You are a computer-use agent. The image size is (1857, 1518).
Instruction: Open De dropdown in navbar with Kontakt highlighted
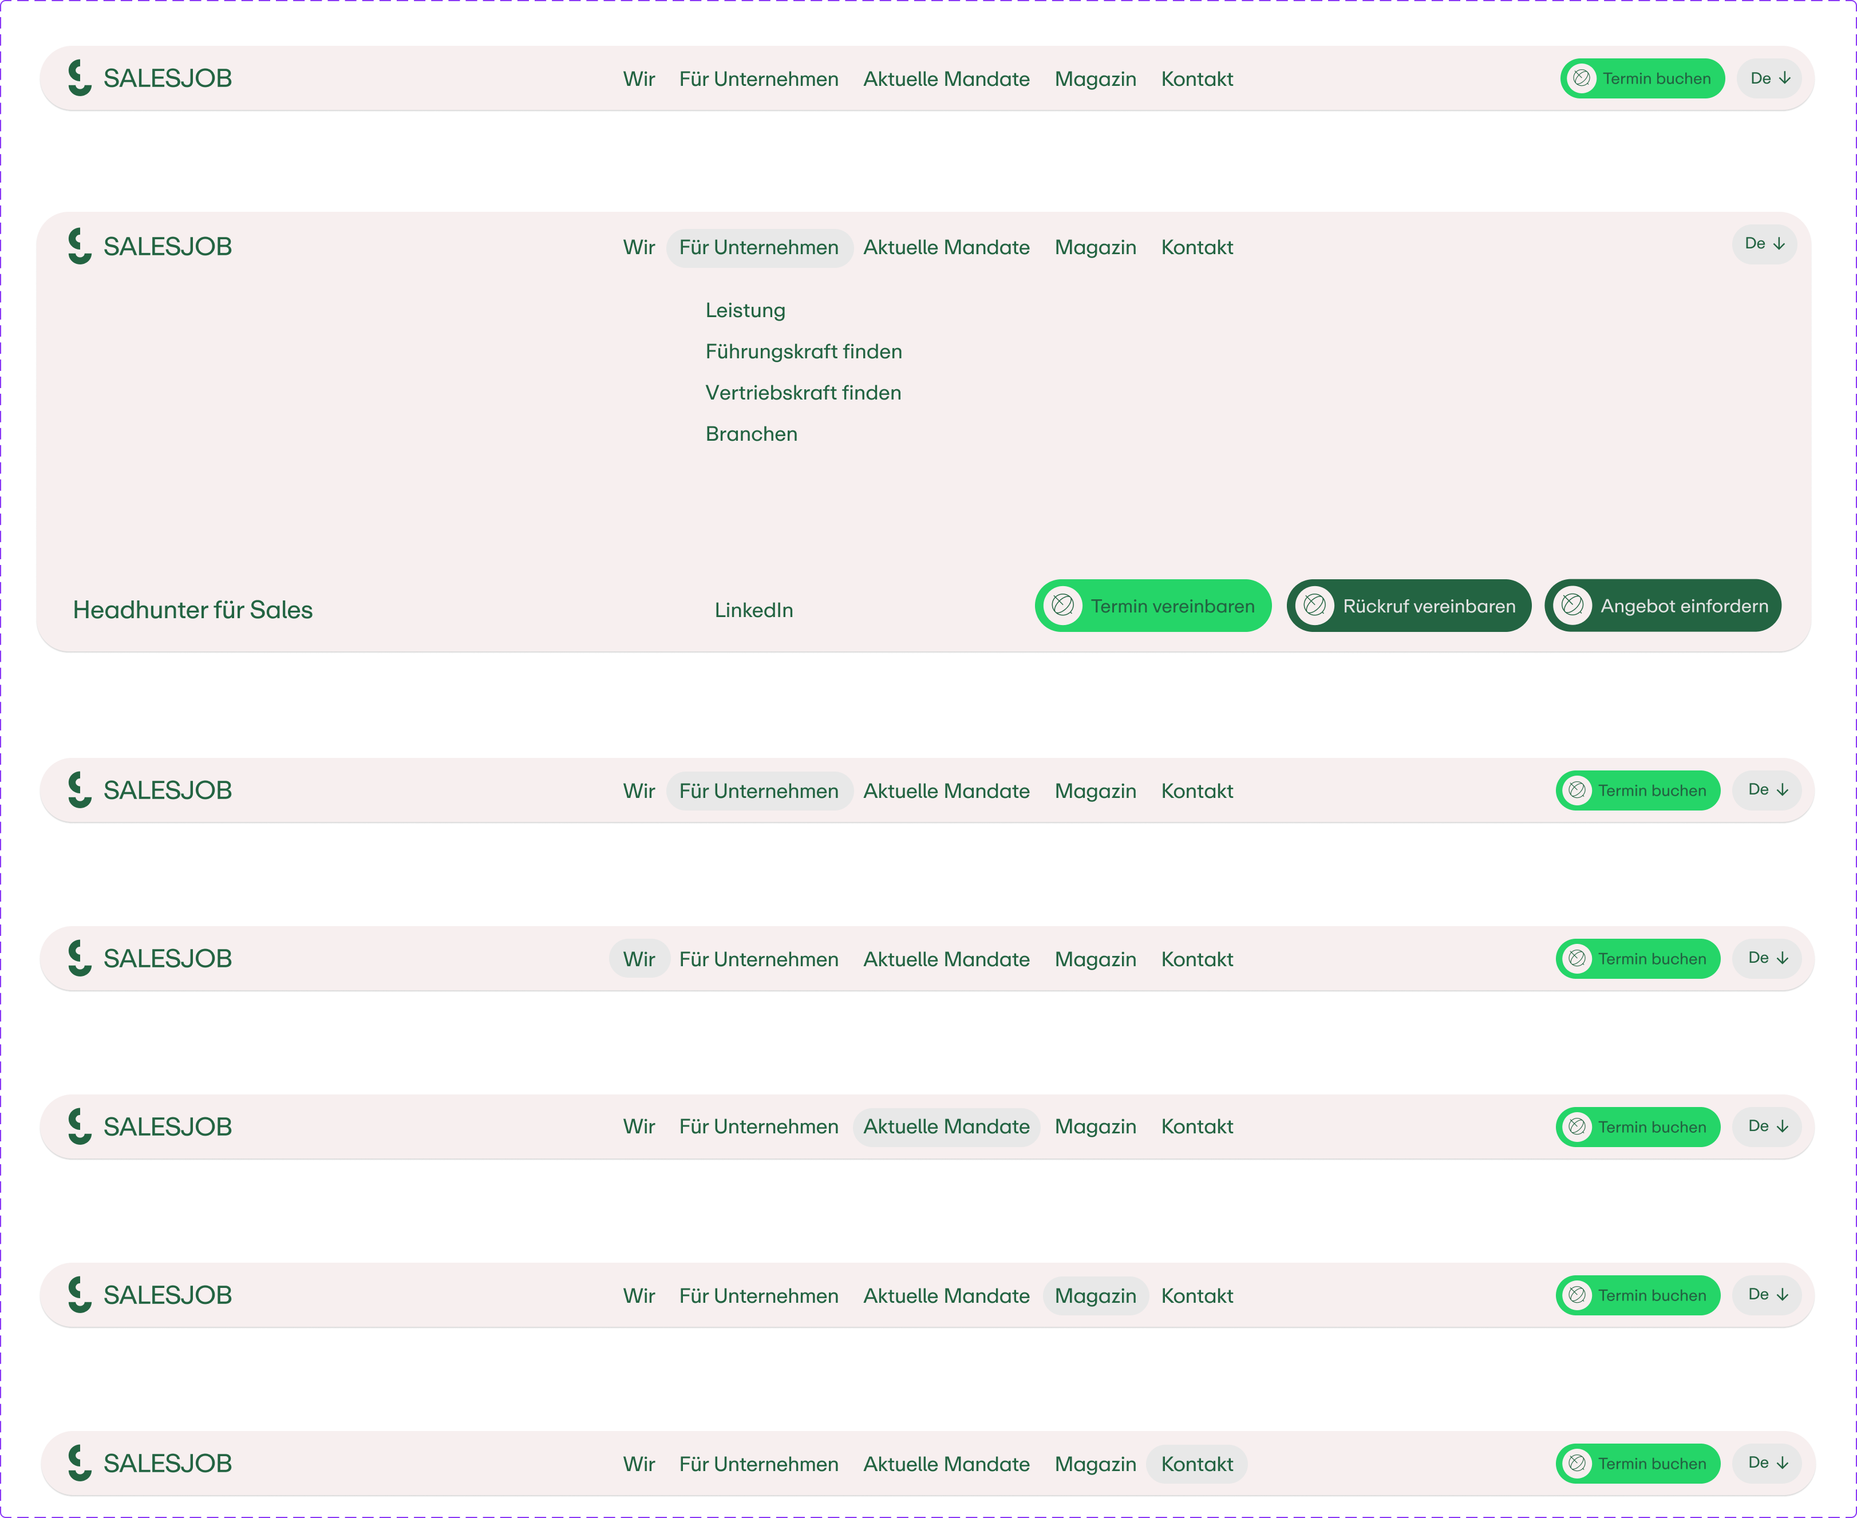[x=1768, y=1463]
